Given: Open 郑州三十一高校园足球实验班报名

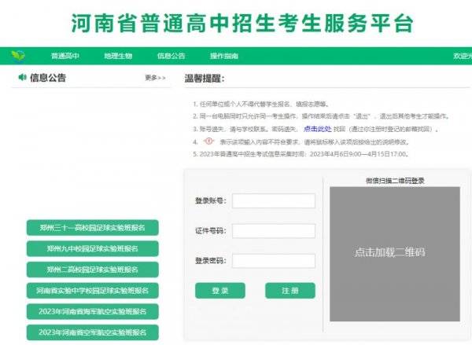Looking at the screenshot, I should (92, 228).
